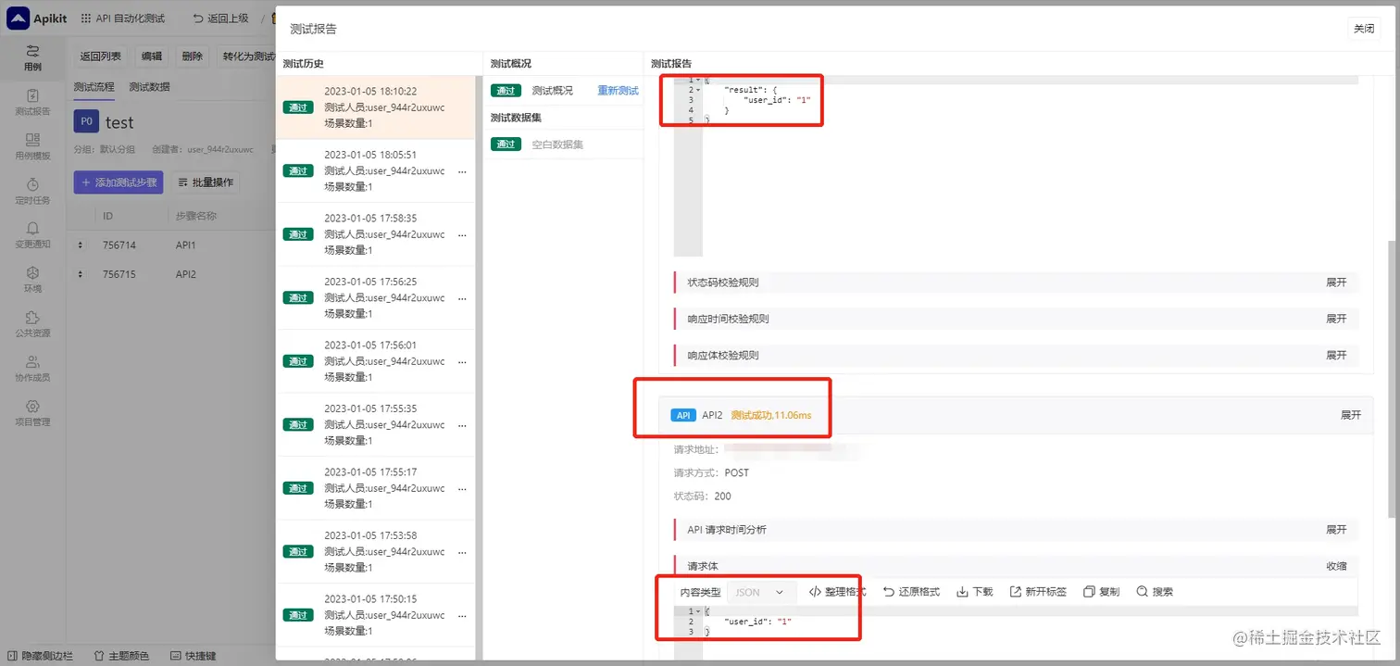Open more options for 17:55:35 record

(462, 425)
